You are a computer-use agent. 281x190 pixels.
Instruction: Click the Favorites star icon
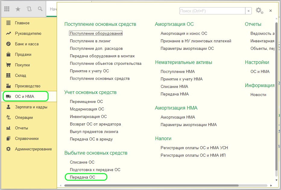[18, 9]
